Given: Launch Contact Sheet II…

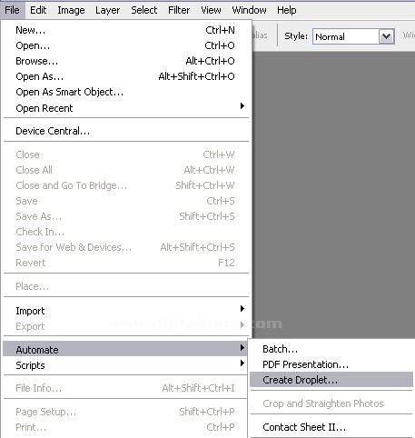Looking at the screenshot, I should coord(331,427).
